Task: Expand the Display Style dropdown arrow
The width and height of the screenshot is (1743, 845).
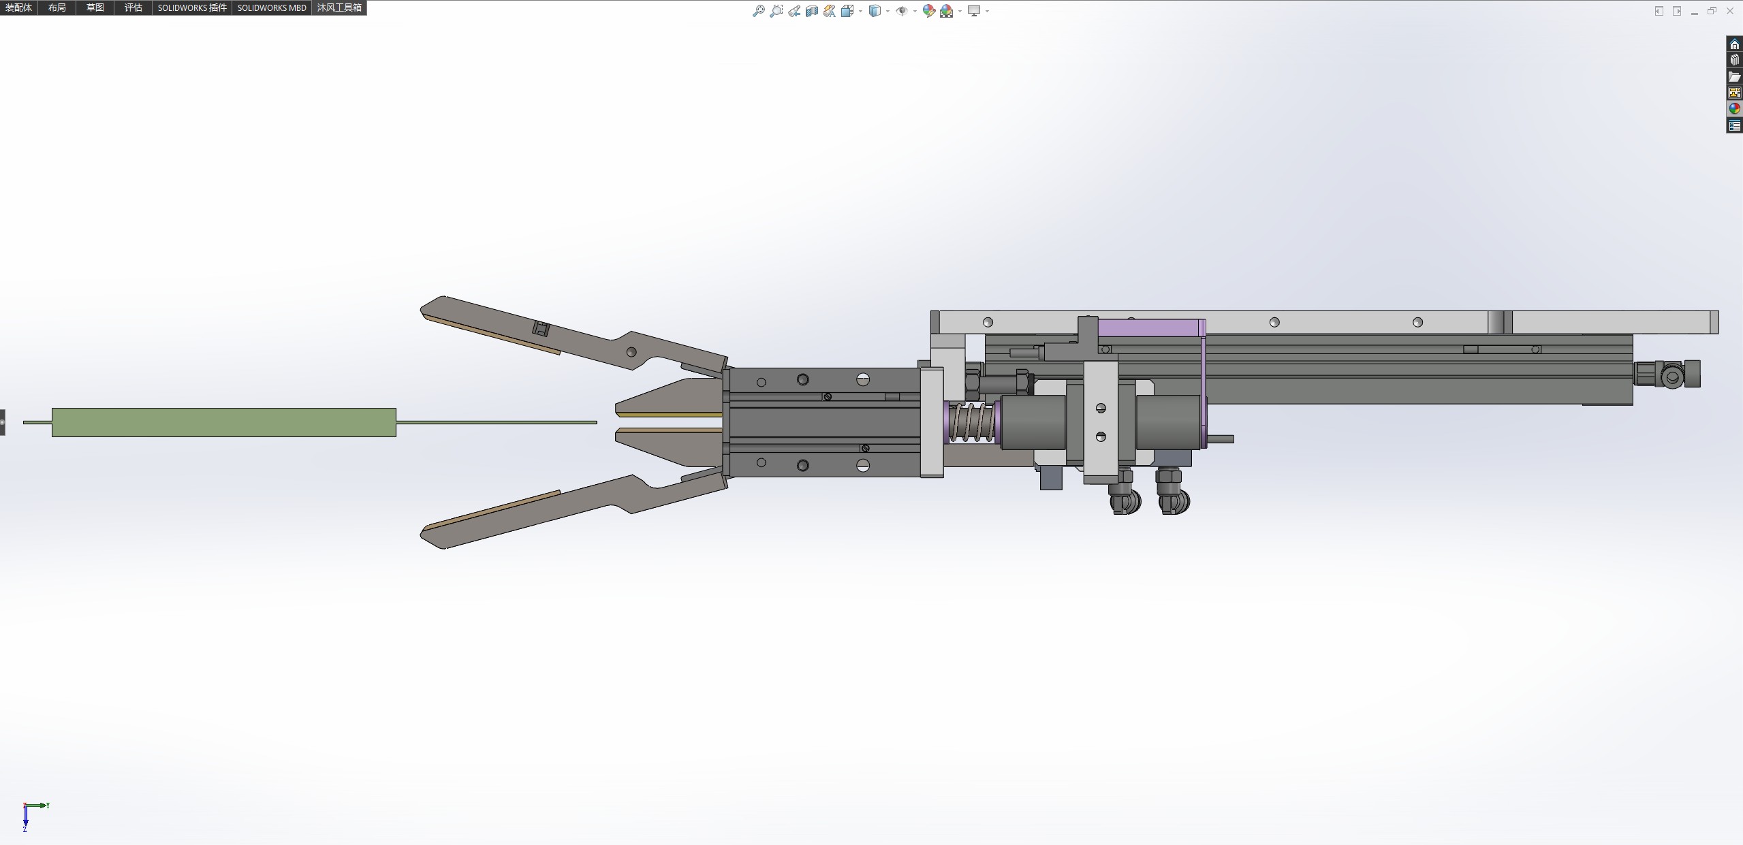Action: click(888, 11)
